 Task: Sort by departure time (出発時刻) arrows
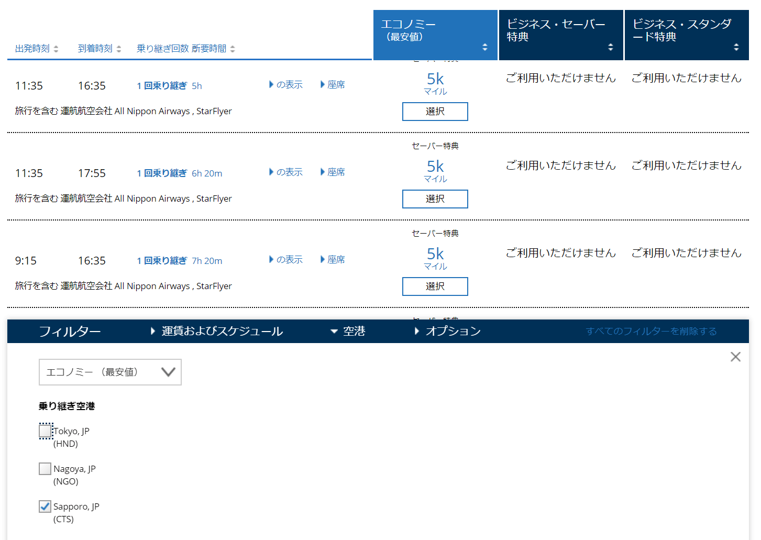tap(56, 49)
